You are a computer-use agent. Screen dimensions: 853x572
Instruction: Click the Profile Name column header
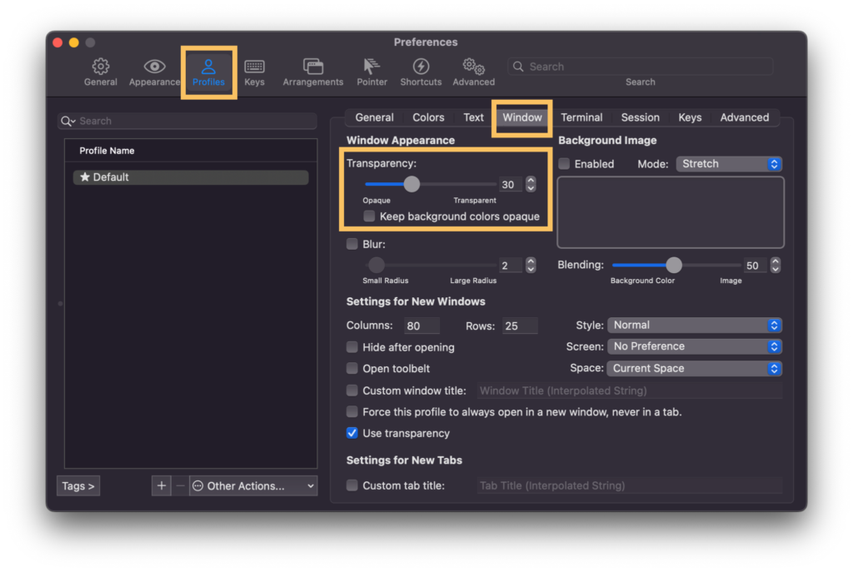pyautogui.click(x=191, y=151)
